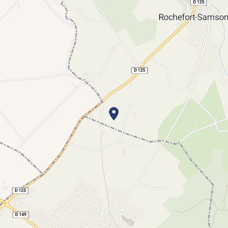Click the dark blue location pin marker
The image size is (228, 228).
coord(114,114)
